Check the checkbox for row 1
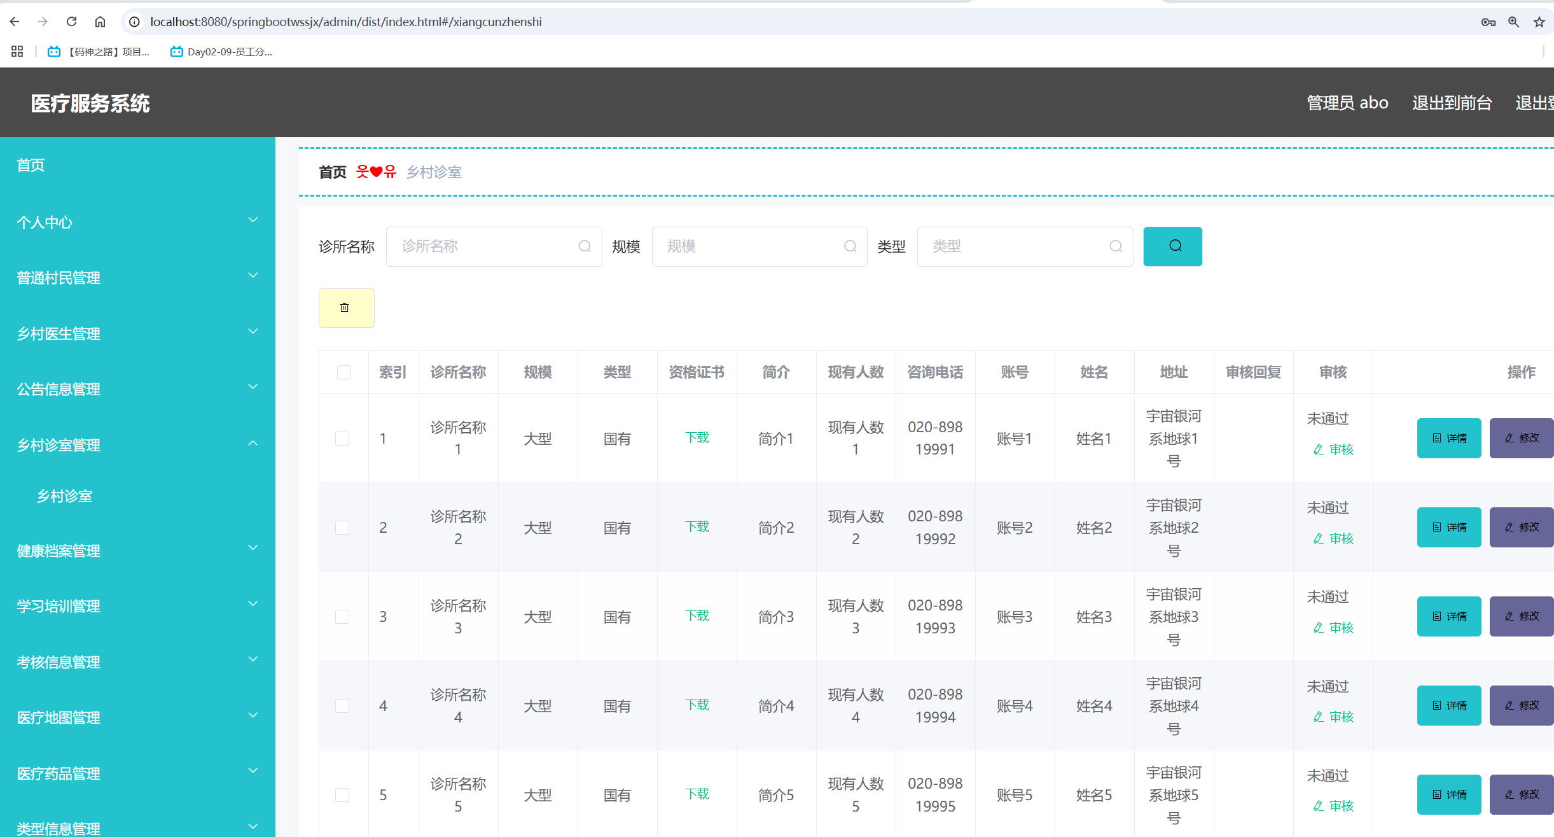The height and width of the screenshot is (837, 1554). tap(342, 439)
